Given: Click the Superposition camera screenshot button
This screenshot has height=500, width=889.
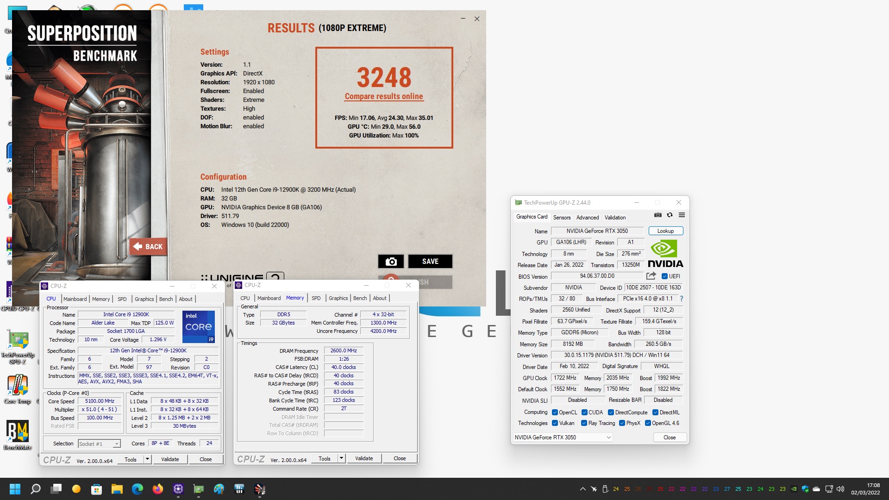Looking at the screenshot, I should (x=391, y=262).
